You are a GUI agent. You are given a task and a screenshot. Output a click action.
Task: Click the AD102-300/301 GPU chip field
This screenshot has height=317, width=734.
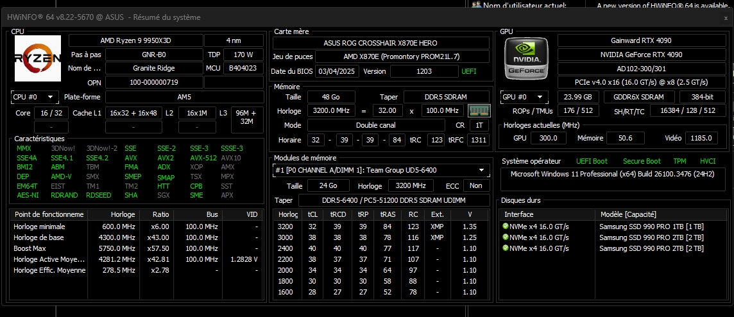pyautogui.click(x=642, y=69)
